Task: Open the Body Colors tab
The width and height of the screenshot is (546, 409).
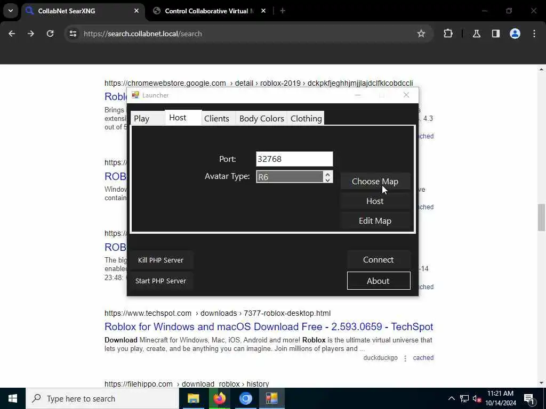Action: click(261, 119)
